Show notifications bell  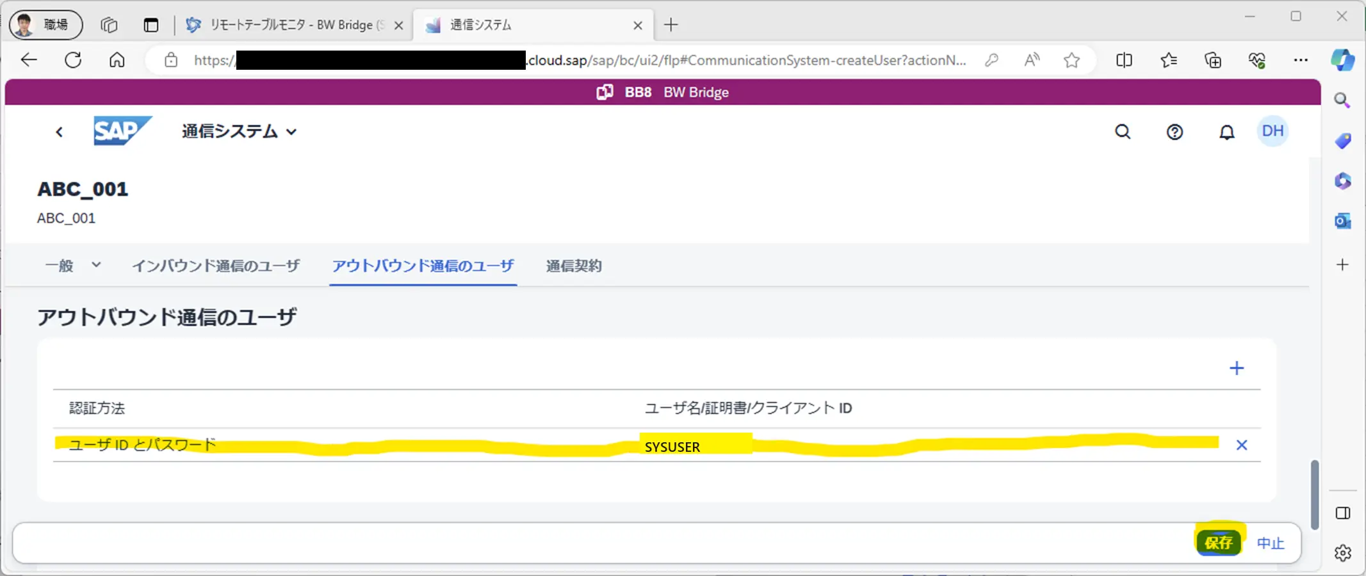[1226, 132]
